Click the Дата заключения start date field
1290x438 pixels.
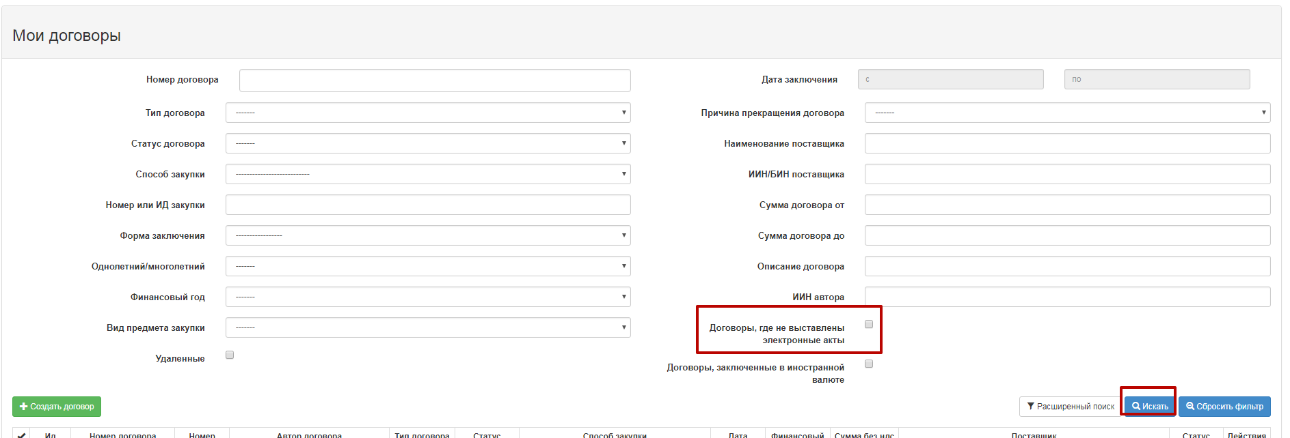tap(950, 79)
